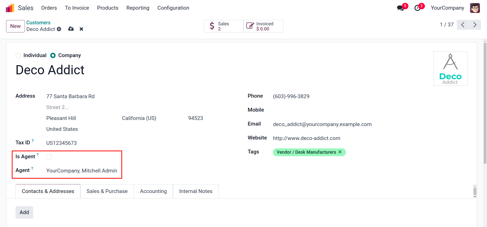Open the Reporting menu
487x227 pixels.
[138, 8]
